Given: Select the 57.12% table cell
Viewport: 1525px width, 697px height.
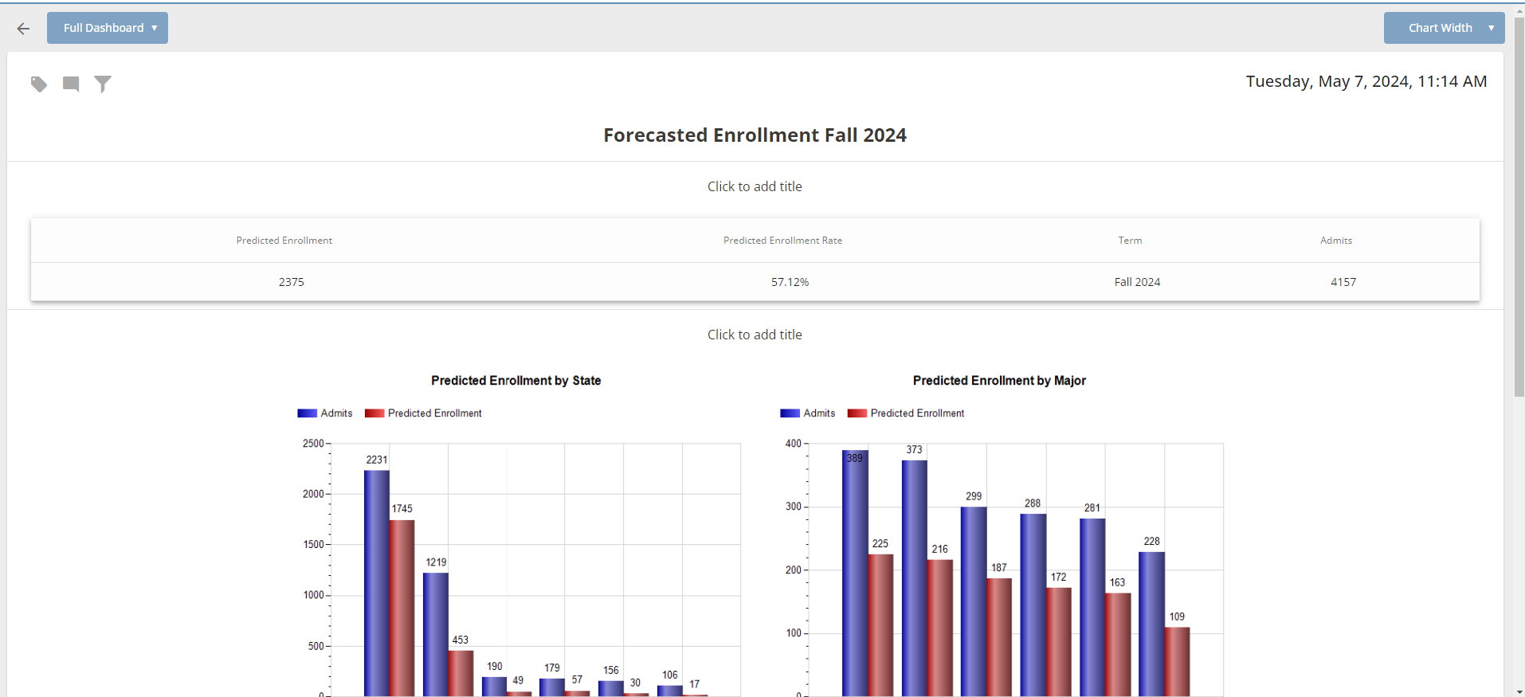Looking at the screenshot, I should tap(790, 282).
